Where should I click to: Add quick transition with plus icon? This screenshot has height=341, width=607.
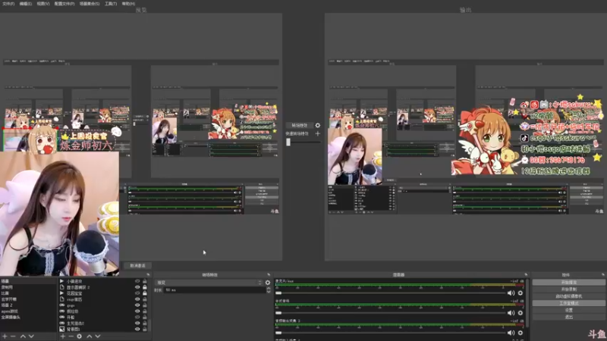coord(318,134)
